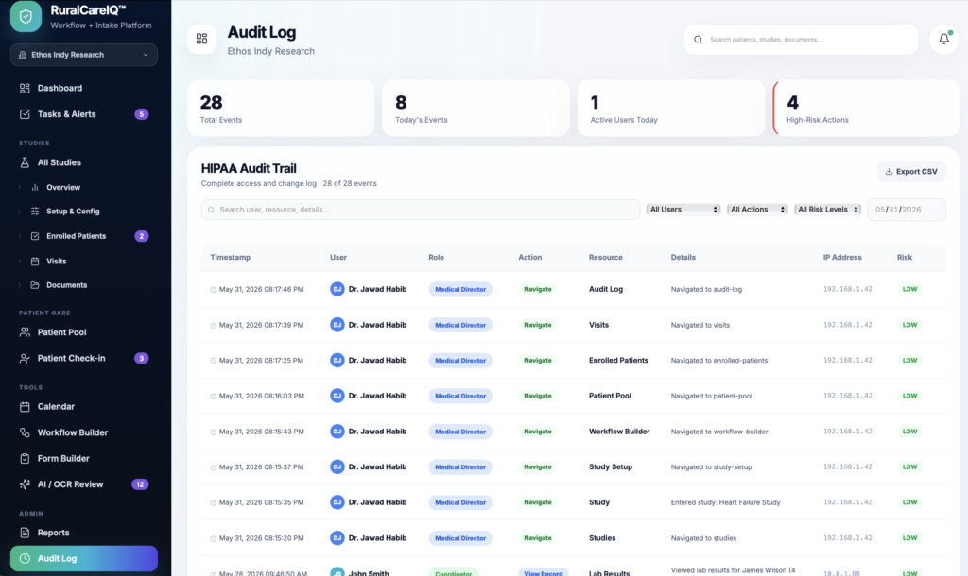Click Entered study: Heart Failure Study details

tap(725, 502)
